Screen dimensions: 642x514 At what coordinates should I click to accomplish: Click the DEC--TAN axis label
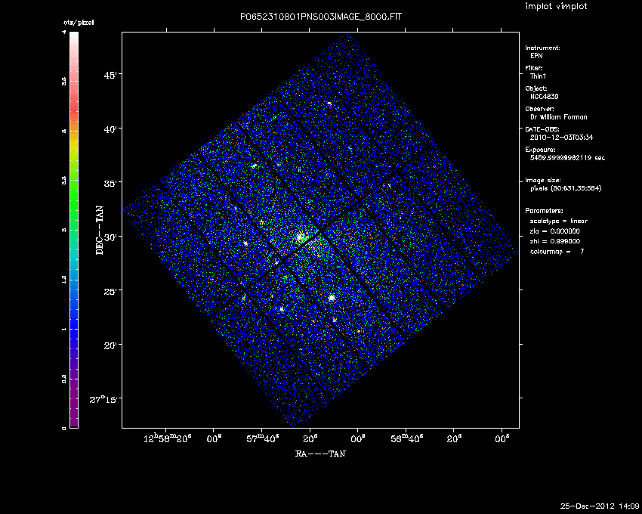pyautogui.click(x=99, y=229)
